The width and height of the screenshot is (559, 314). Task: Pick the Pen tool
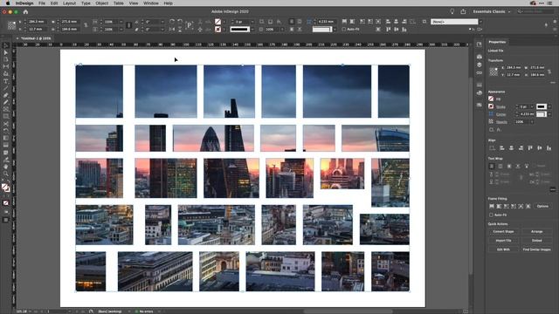pos(6,95)
